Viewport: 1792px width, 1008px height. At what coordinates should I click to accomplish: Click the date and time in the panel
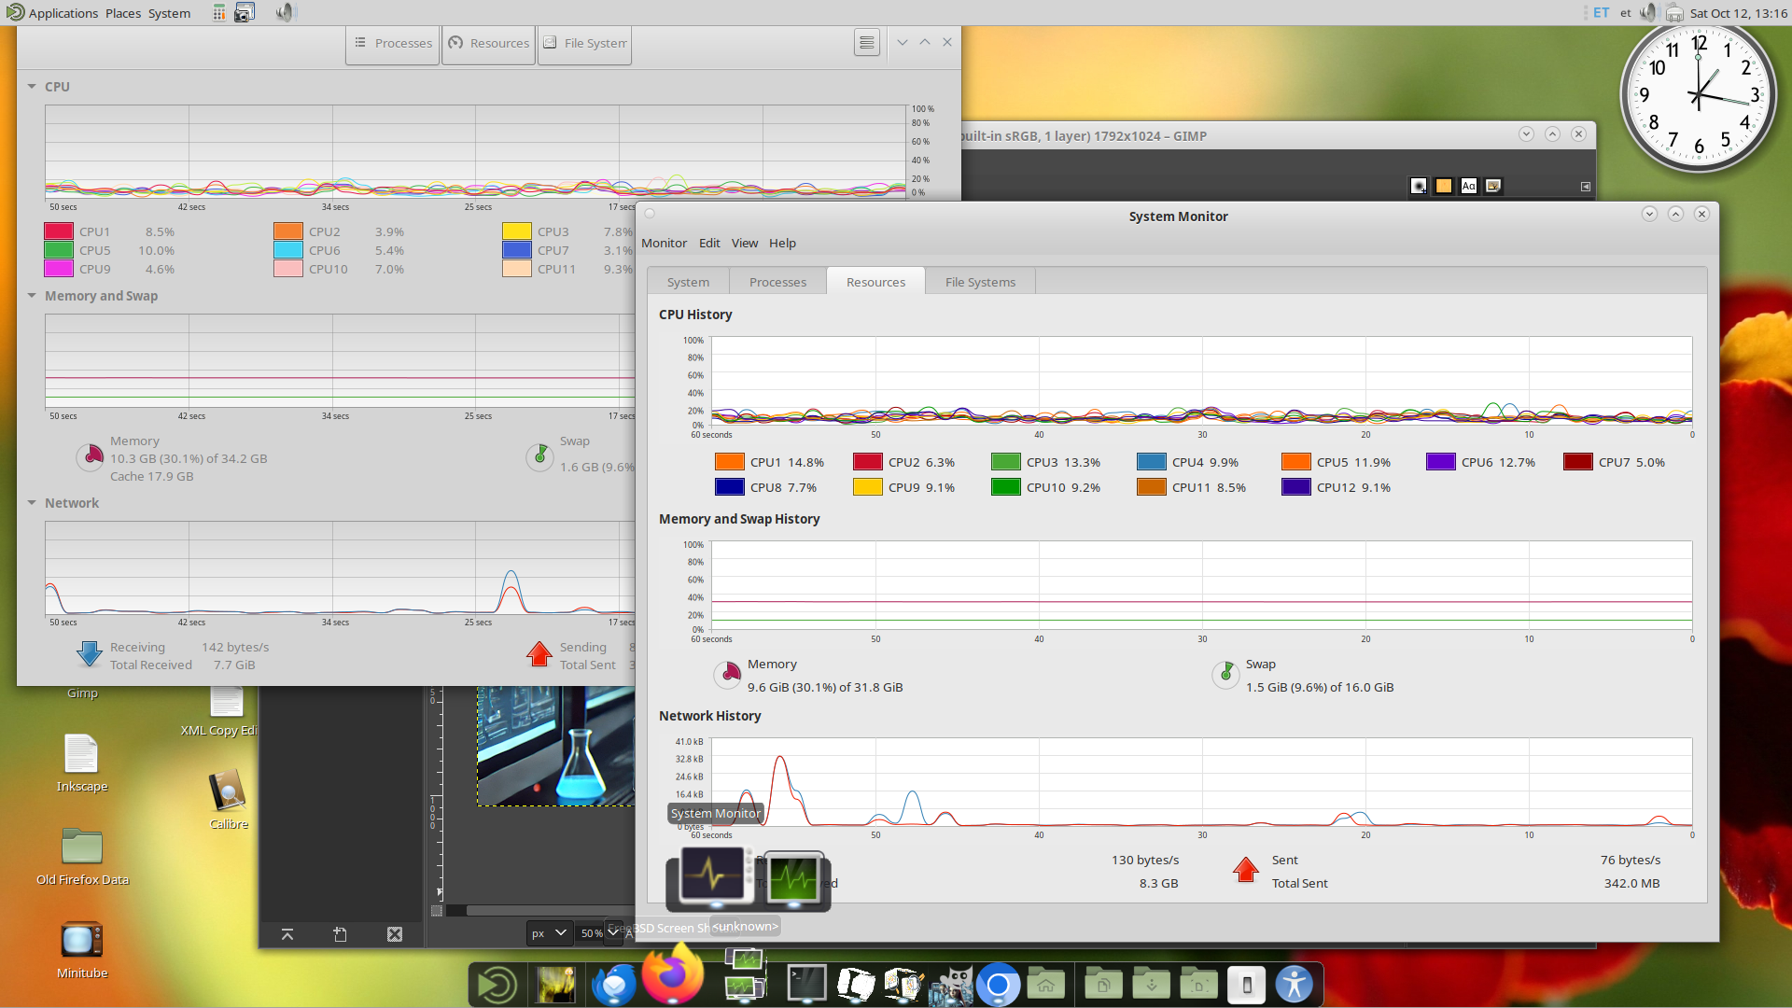pos(1739,13)
